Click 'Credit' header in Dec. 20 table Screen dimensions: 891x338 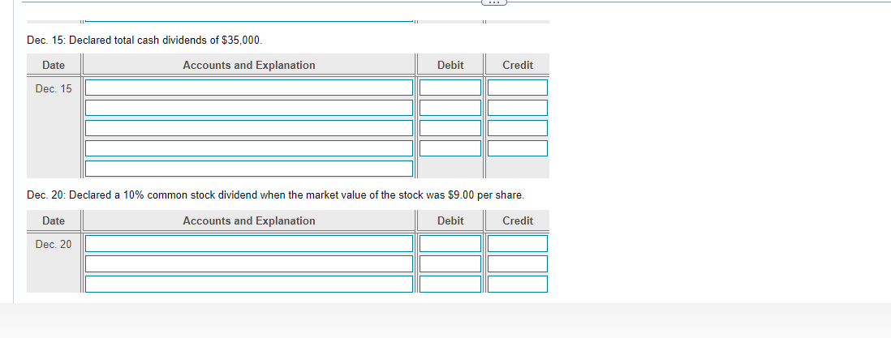[x=518, y=221]
